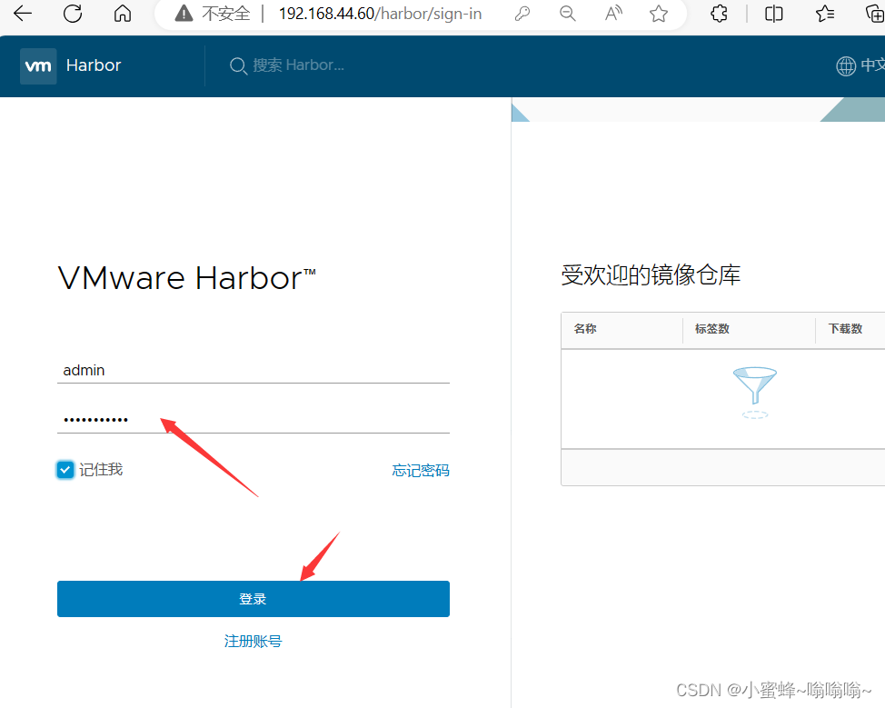885x708 pixels.
Task: Add page to favorites with star icon
Action: (659, 13)
